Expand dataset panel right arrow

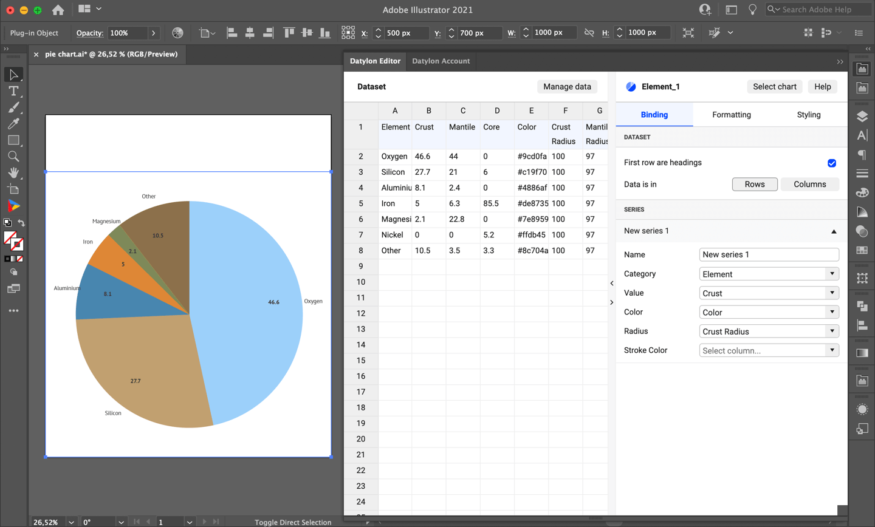click(612, 302)
